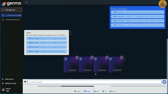Screen dimensions: 168x94
Task: Click the genmo logo
Action: 12,3
